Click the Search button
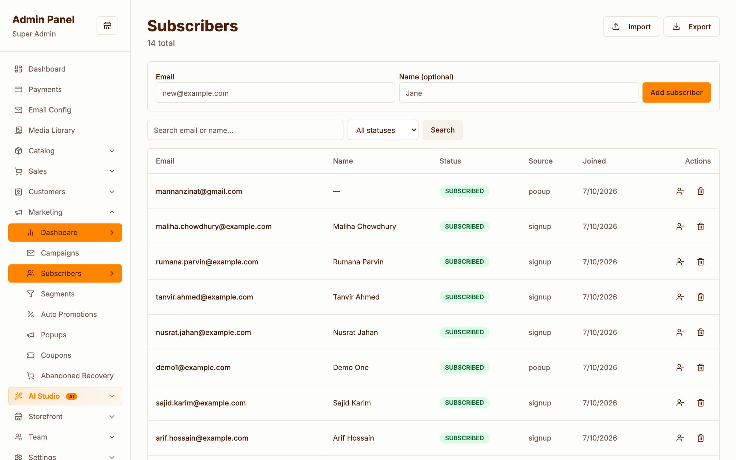The image size is (736, 460). click(443, 130)
